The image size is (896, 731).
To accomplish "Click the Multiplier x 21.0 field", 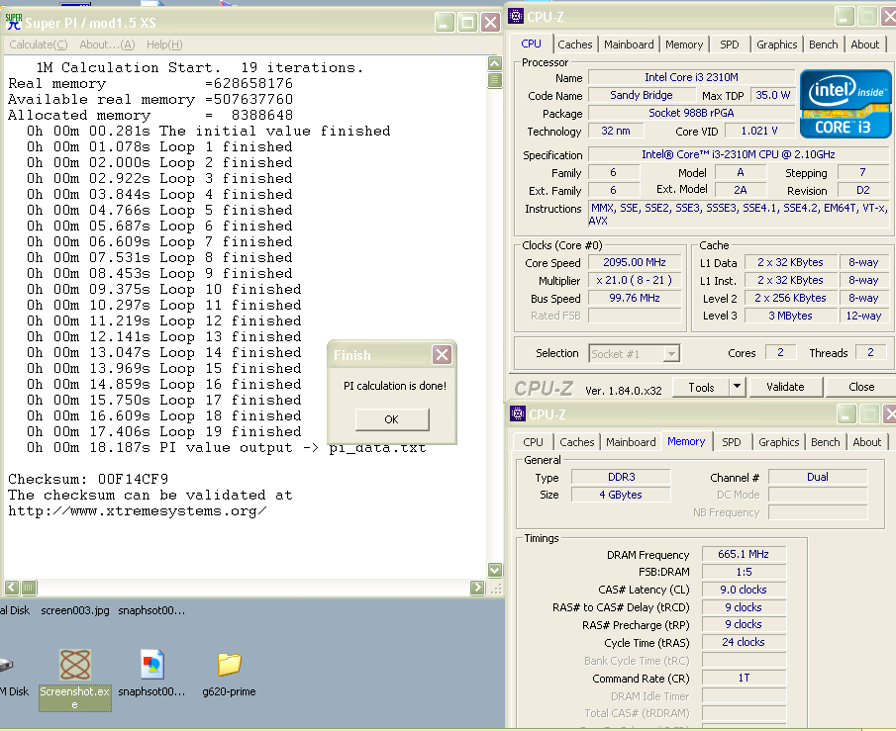I will [635, 280].
